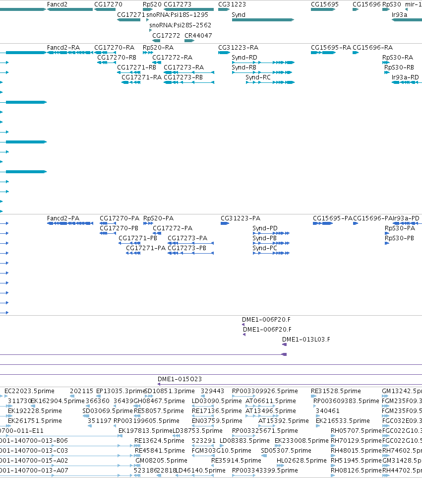Screen dimensions: 422x478
Task: Select protein RpS20-PA
Action: (158, 218)
